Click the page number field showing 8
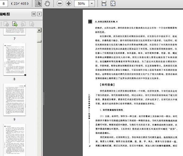183x156 pixels. [4, 3]
